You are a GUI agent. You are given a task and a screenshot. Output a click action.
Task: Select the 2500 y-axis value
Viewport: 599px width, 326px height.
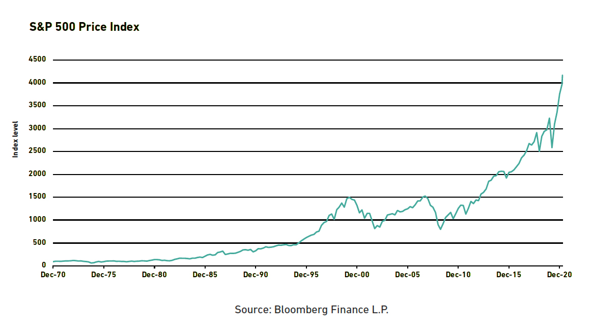coord(37,151)
